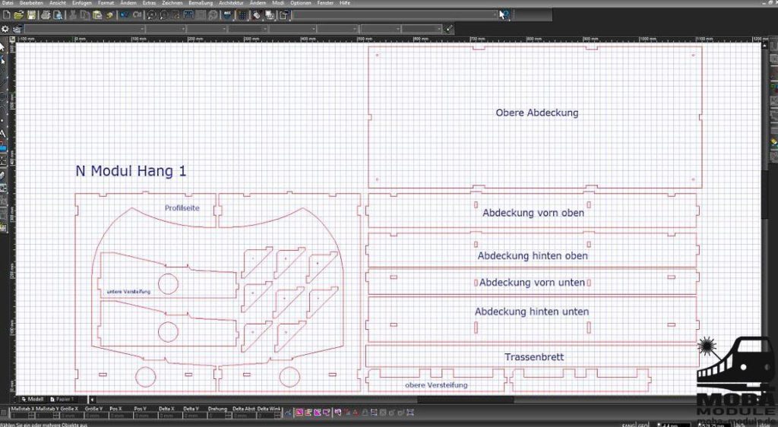The image size is (778, 427).
Task: Click the Save diskette icon
Action: pyautogui.click(x=31, y=15)
